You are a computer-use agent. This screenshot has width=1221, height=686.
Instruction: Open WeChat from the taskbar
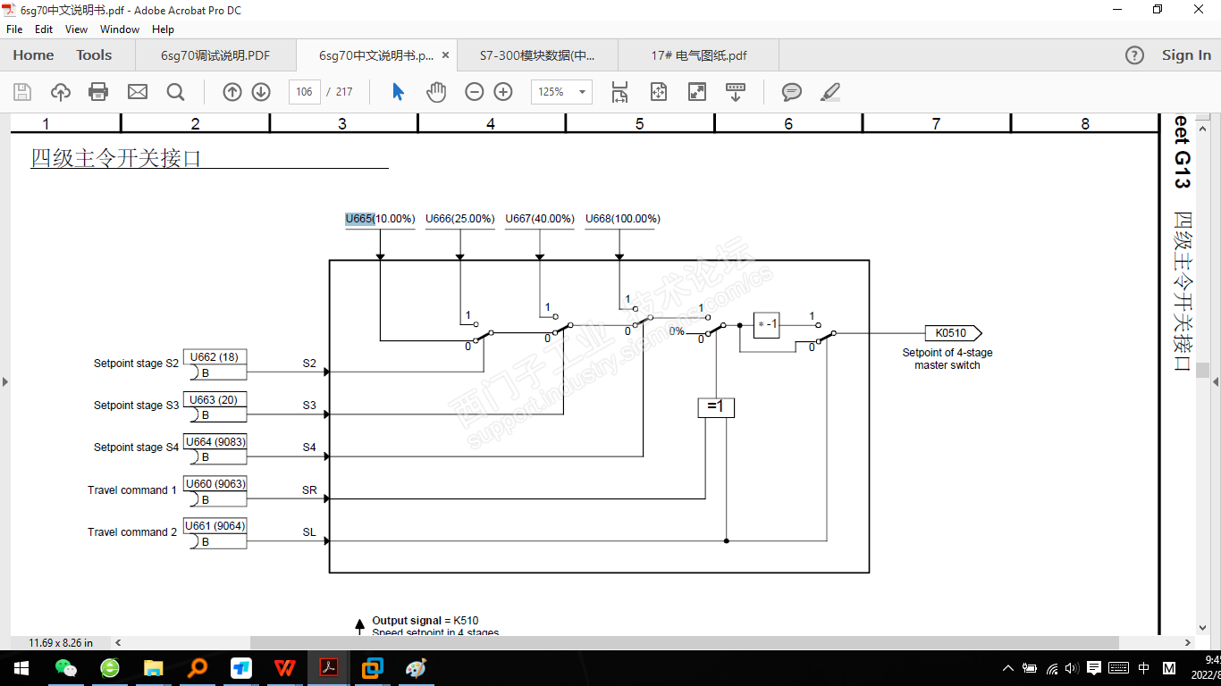pos(66,668)
